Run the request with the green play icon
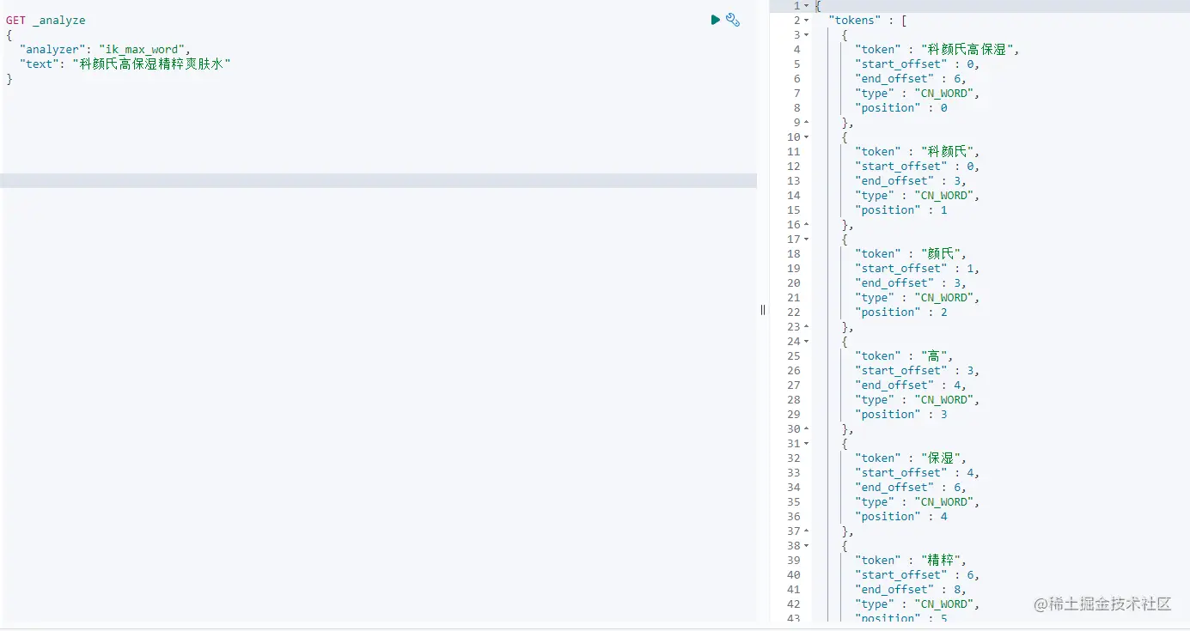The width and height of the screenshot is (1190, 631). coord(716,20)
